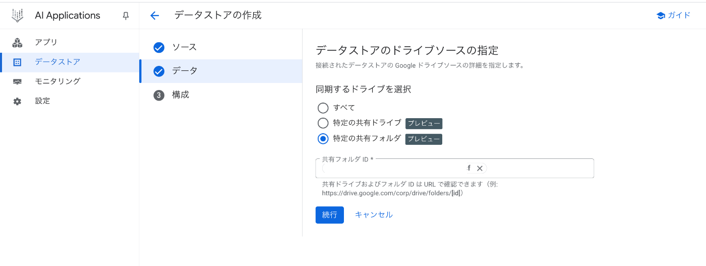Viewport: 706px width, 266px height.
Task: Click the キャンセル link
Action: tap(374, 215)
